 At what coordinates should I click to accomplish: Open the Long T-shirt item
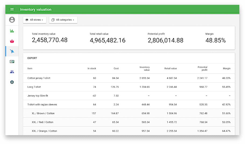pyautogui.click(x=34, y=87)
